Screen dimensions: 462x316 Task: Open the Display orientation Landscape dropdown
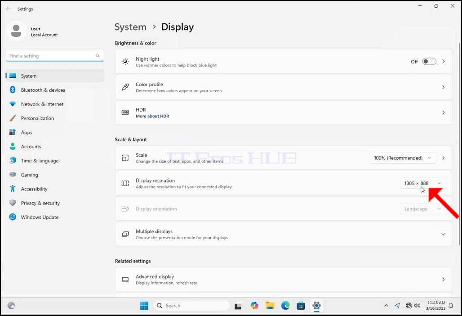pyautogui.click(x=423, y=209)
